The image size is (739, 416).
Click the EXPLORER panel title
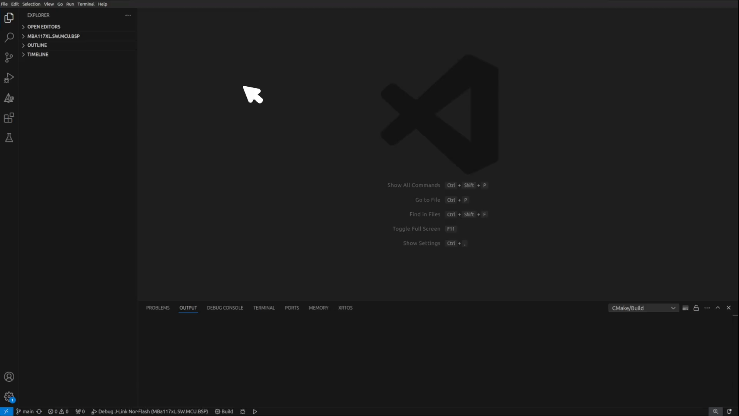(38, 15)
